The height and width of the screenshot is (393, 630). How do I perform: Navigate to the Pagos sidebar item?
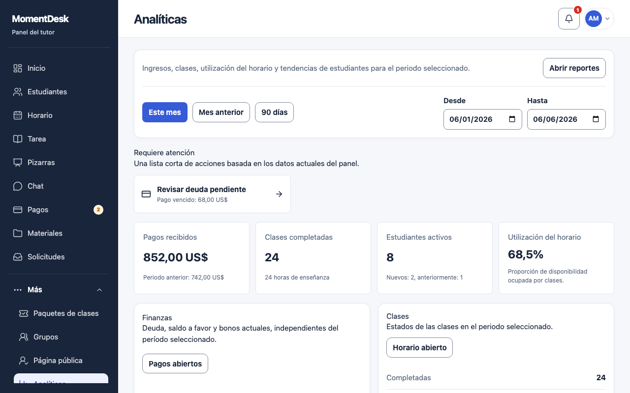pyautogui.click(x=59, y=210)
